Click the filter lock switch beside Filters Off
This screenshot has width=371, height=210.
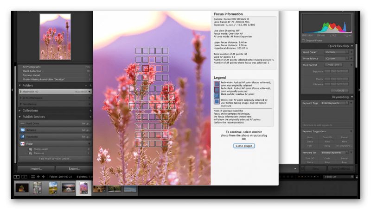[357, 177]
